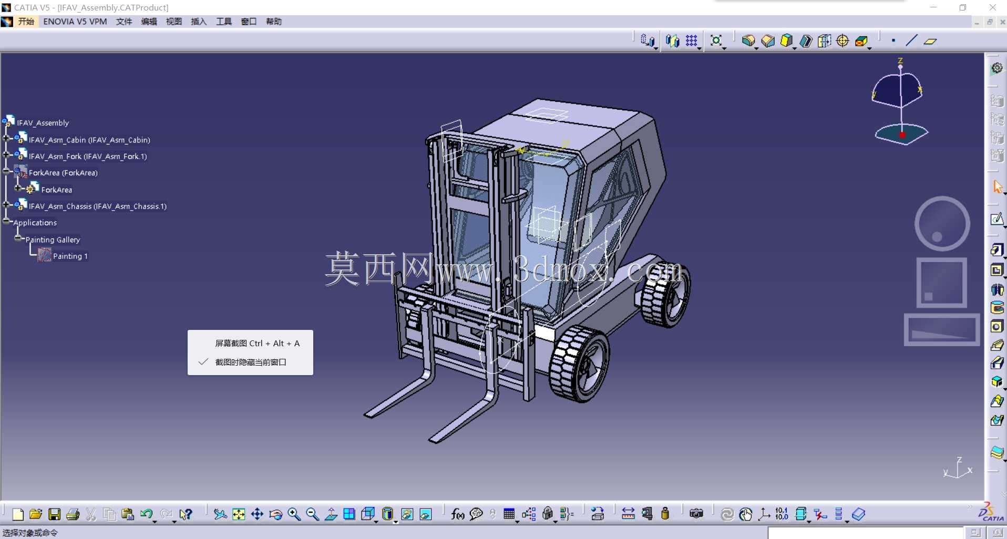The height and width of the screenshot is (539, 1007).
Task: Select the Pan tool
Action: click(257, 514)
